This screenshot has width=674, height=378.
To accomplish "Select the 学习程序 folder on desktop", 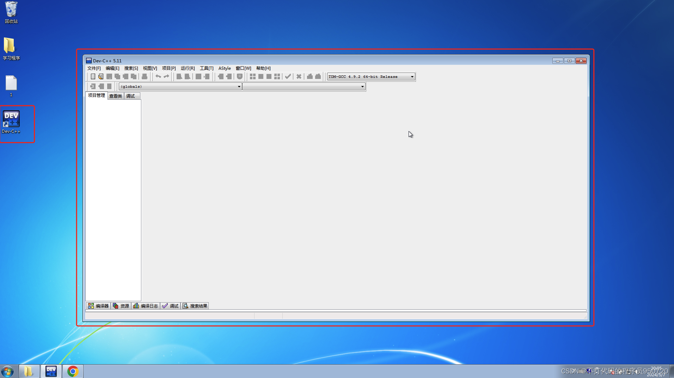I will pyautogui.click(x=11, y=49).
